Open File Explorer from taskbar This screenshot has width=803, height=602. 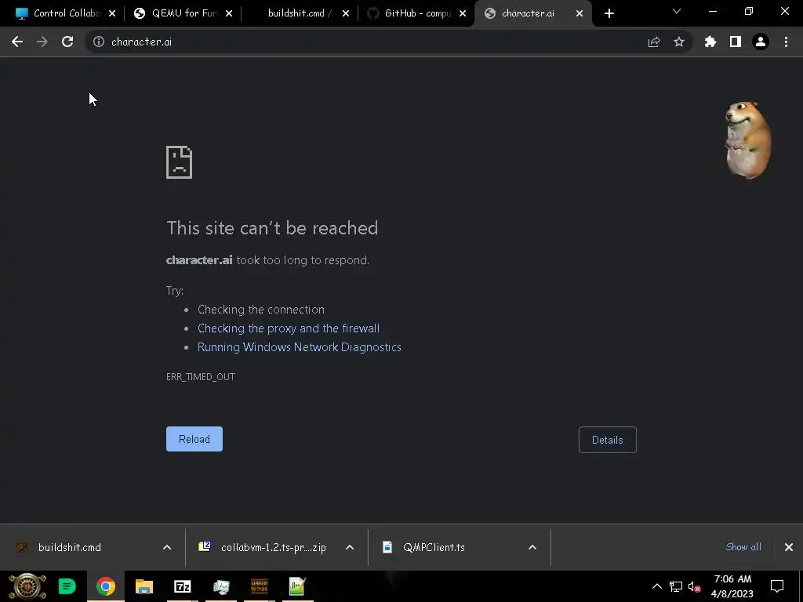pos(144,586)
